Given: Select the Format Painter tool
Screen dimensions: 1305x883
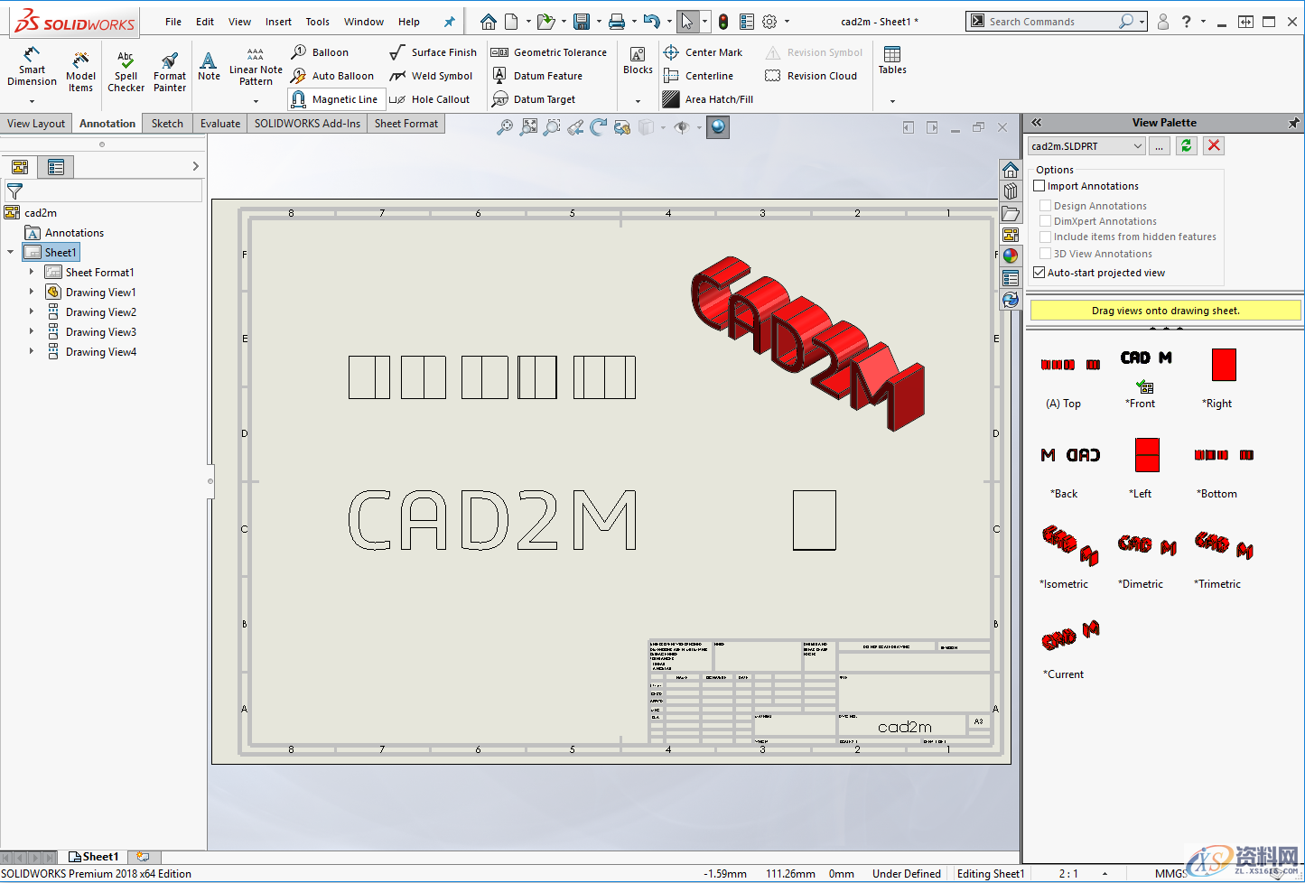Looking at the screenshot, I should pos(169,68).
